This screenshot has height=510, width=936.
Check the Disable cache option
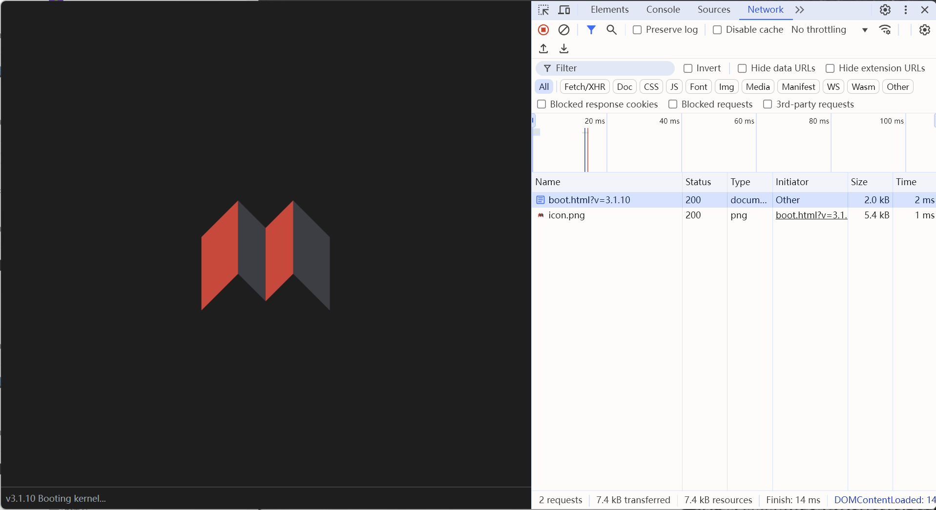717,30
